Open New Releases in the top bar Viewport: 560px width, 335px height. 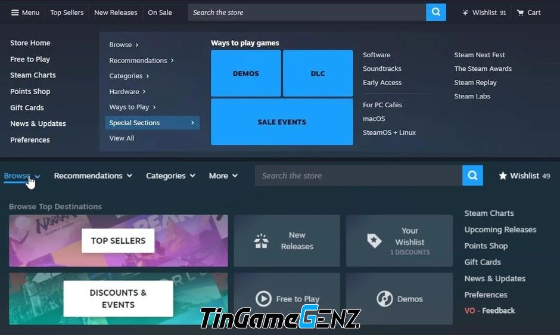(x=116, y=13)
